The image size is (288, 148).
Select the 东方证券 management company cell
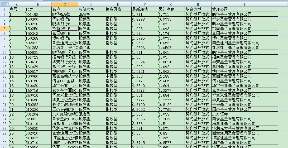coord(245,114)
